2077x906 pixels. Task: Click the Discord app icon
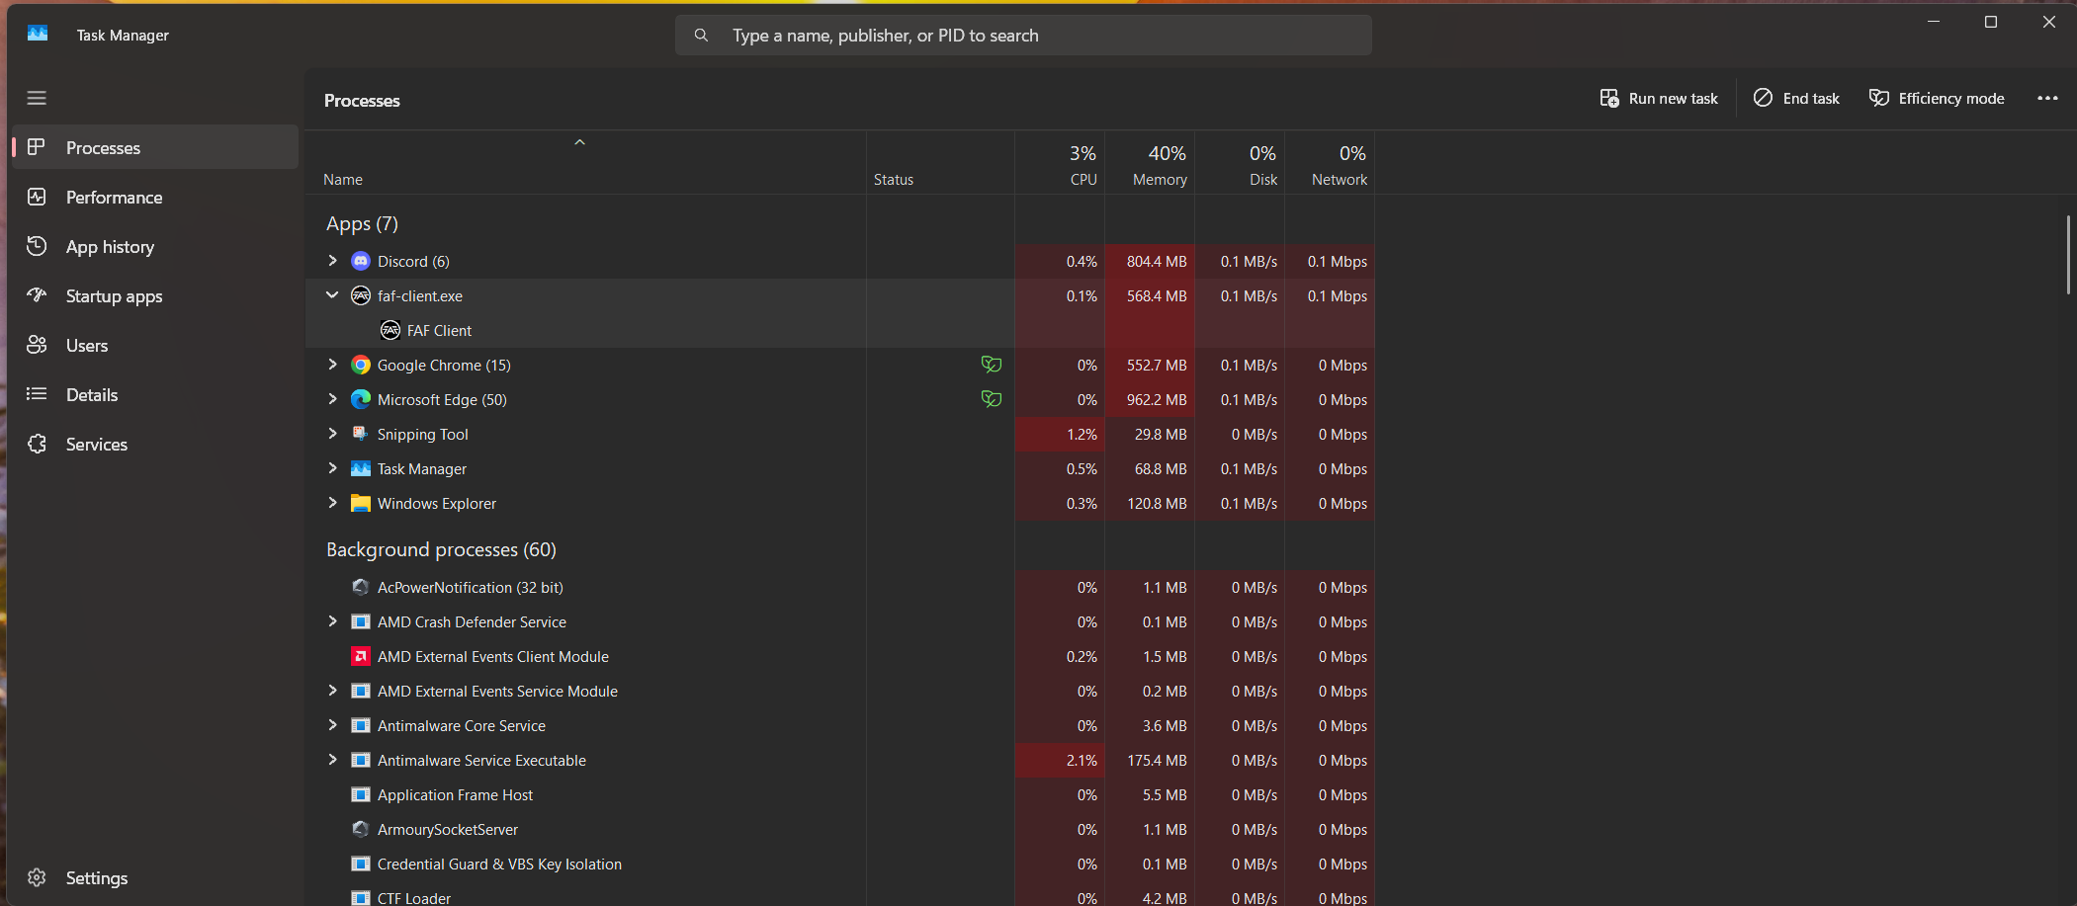[361, 261]
